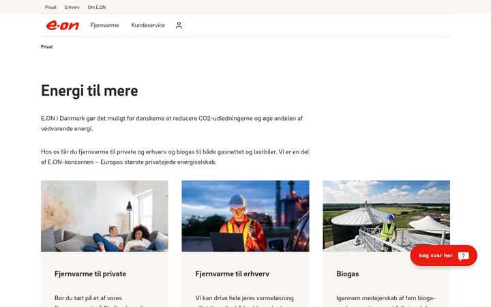491x307 pixels.
Task: Switch to the Erhverv top tab
Action: coord(72,8)
